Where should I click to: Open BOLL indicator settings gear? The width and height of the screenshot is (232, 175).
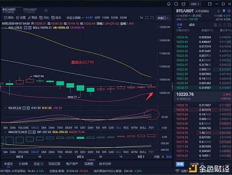26,28
